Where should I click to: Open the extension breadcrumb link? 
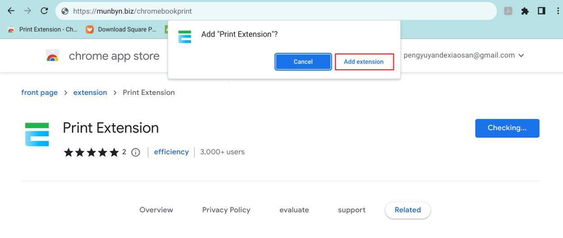(90, 93)
